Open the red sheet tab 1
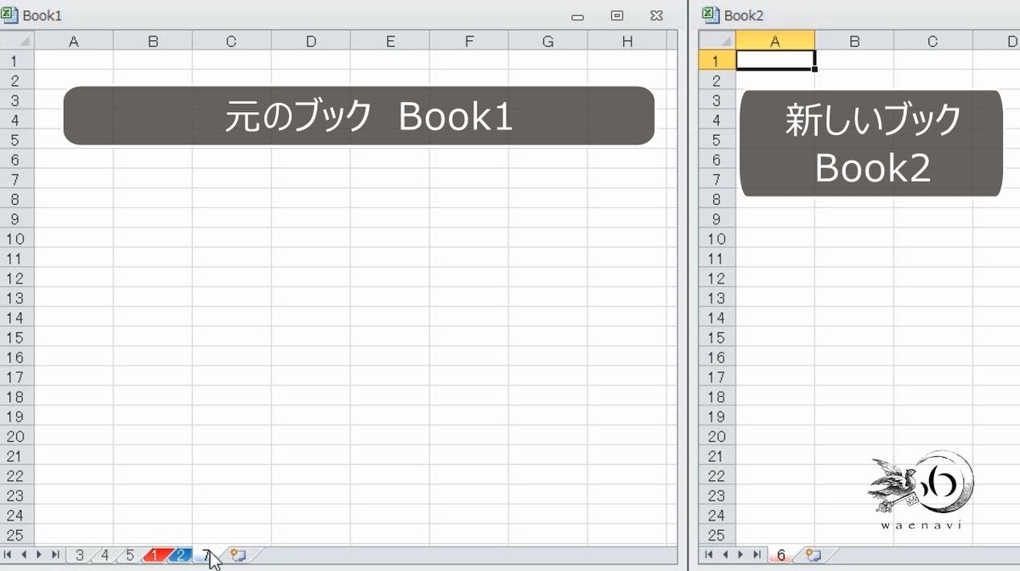This screenshot has width=1020, height=571. tap(156, 556)
